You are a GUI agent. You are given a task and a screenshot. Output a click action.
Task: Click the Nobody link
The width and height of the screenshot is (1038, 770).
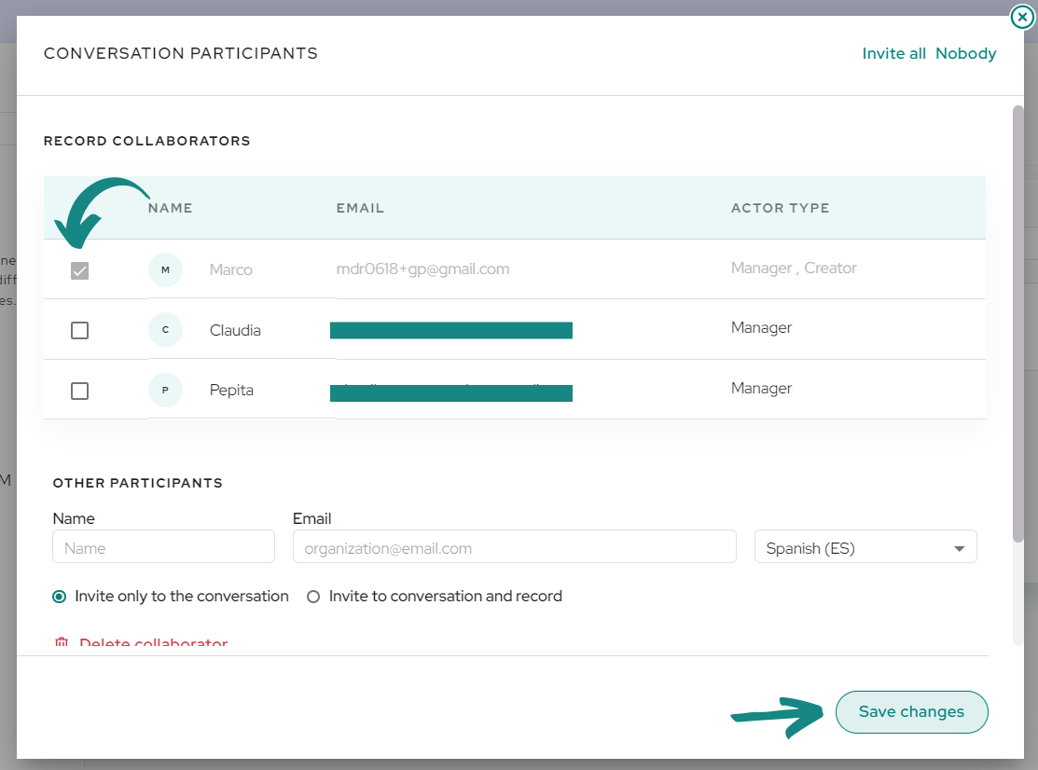[966, 53]
